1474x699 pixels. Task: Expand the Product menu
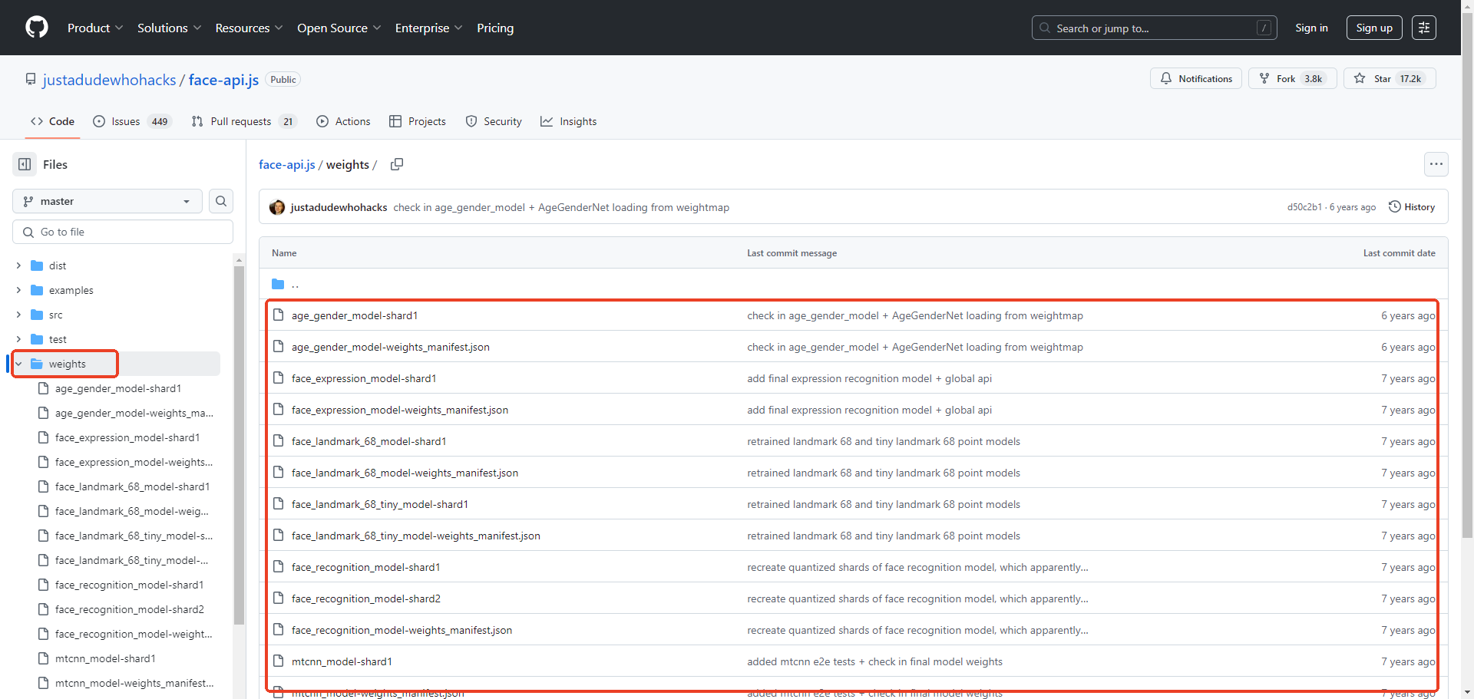click(95, 28)
